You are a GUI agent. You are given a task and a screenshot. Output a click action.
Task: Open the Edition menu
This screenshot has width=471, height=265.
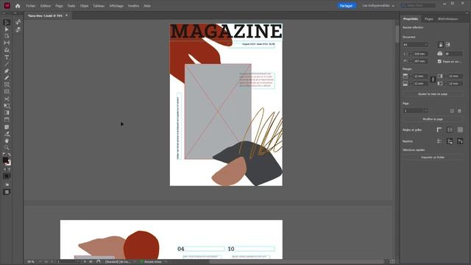pyautogui.click(x=46, y=6)
